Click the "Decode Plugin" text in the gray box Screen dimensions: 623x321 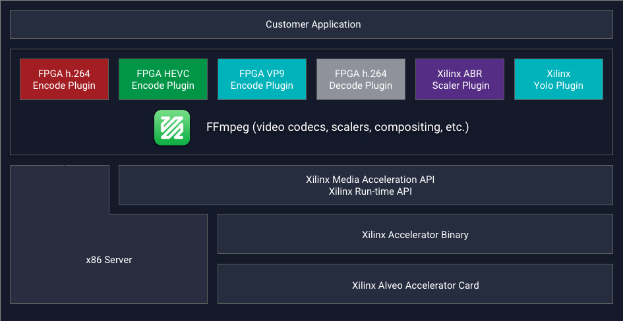(x=361, y=86)
